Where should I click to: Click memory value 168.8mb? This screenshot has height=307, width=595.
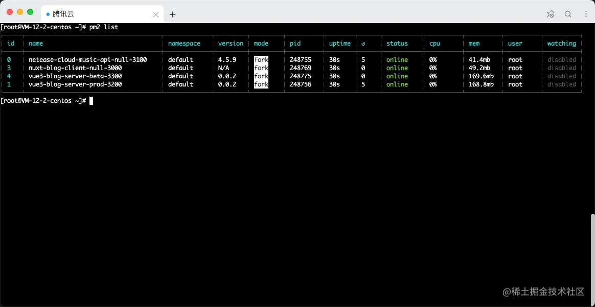481,84
